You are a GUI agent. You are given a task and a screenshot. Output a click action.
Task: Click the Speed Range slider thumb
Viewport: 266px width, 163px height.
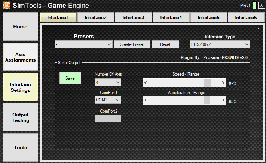[207, 83]
